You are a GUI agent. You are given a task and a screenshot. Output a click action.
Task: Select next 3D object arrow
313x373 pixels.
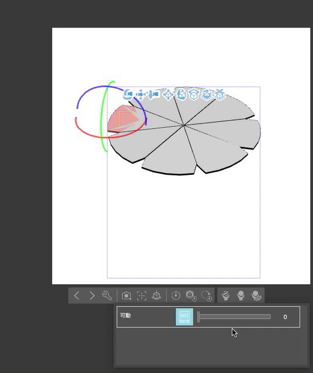(x=92, y=295)
